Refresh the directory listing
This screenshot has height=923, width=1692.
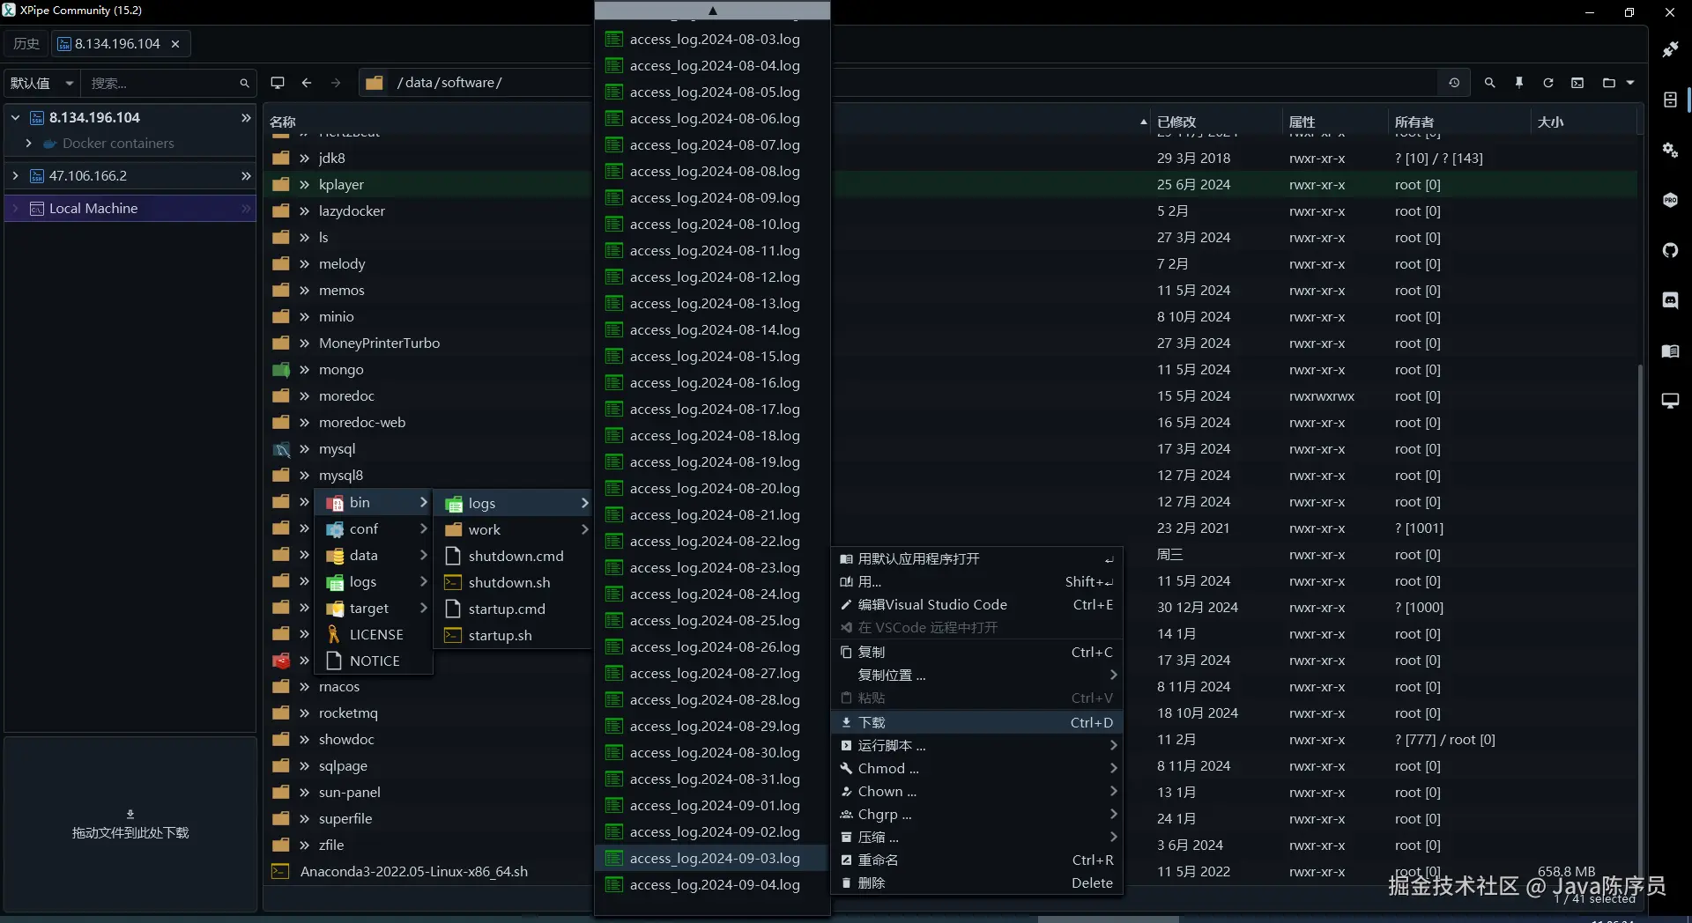coord(1548,83)
